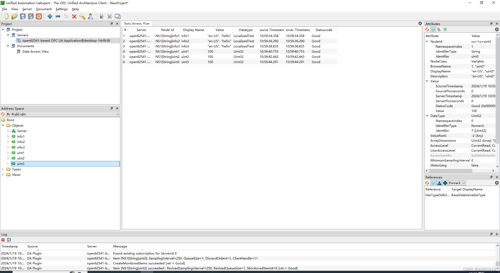Click the New Project document icon
This screenshot has width=500, height=273.
(7, 16)
